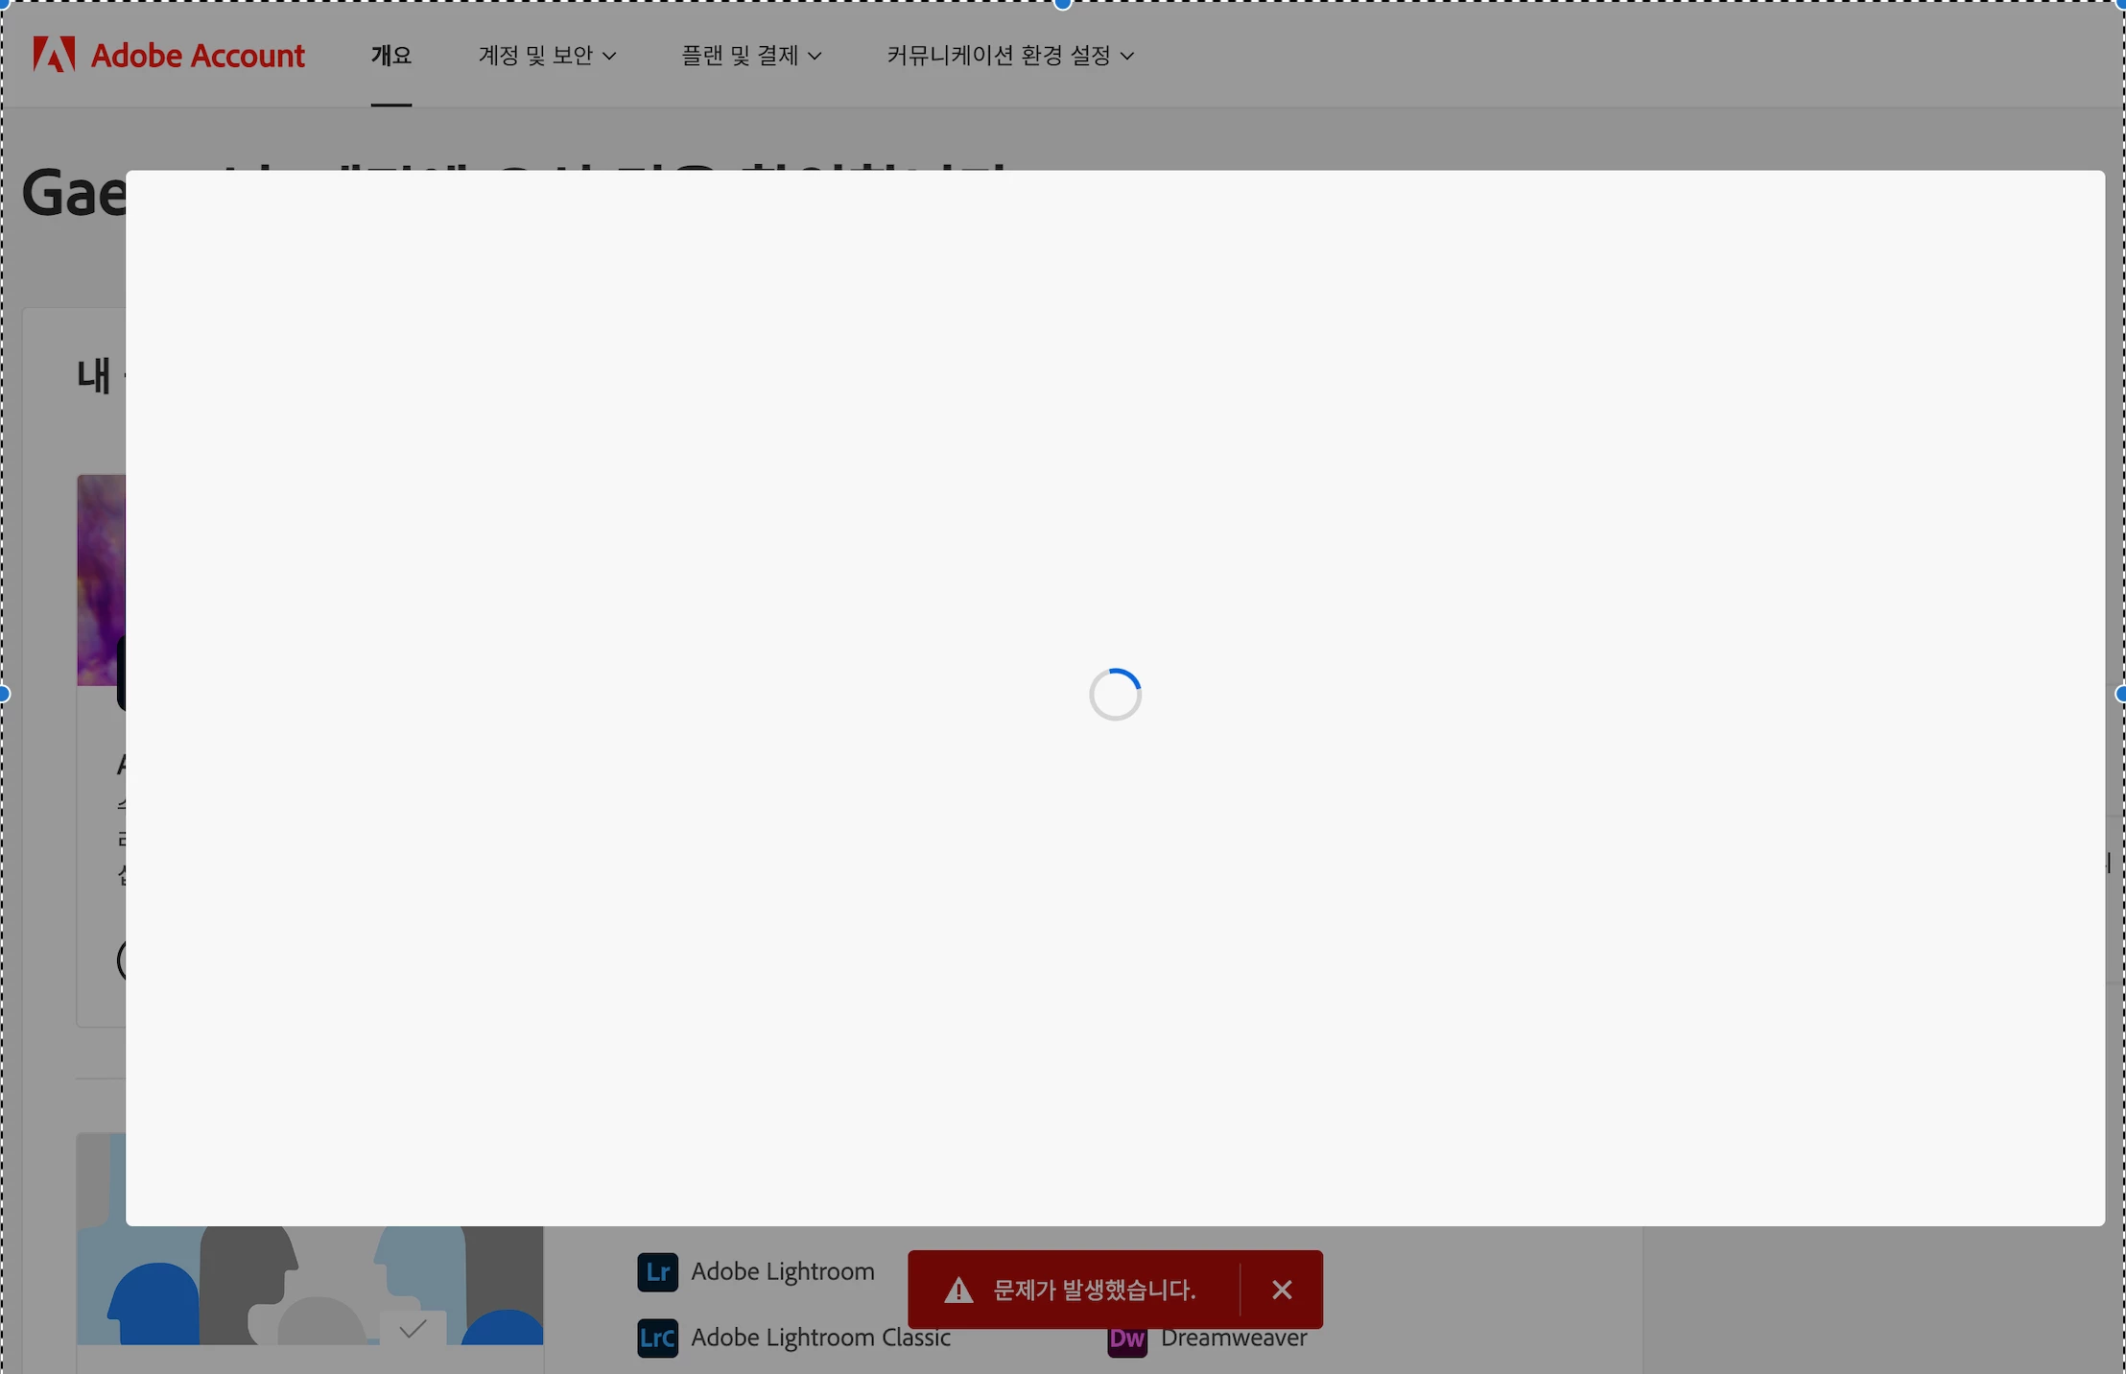Click the chevron beside 플랜 및 결제

815,57
